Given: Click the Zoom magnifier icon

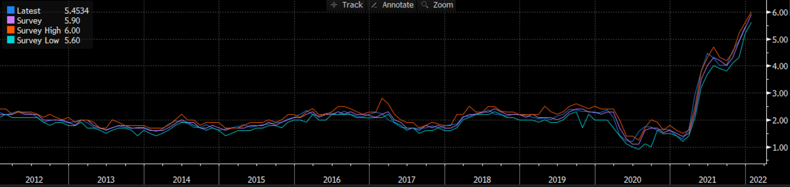Looking at the screenshot, I should click(x=425, y=5).
